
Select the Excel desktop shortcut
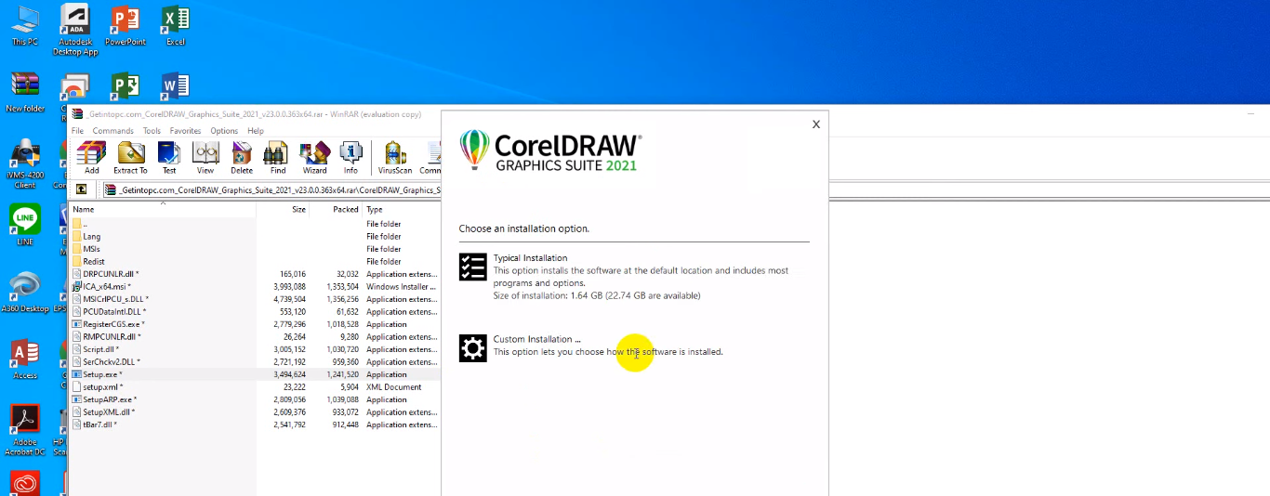[175, 25]
